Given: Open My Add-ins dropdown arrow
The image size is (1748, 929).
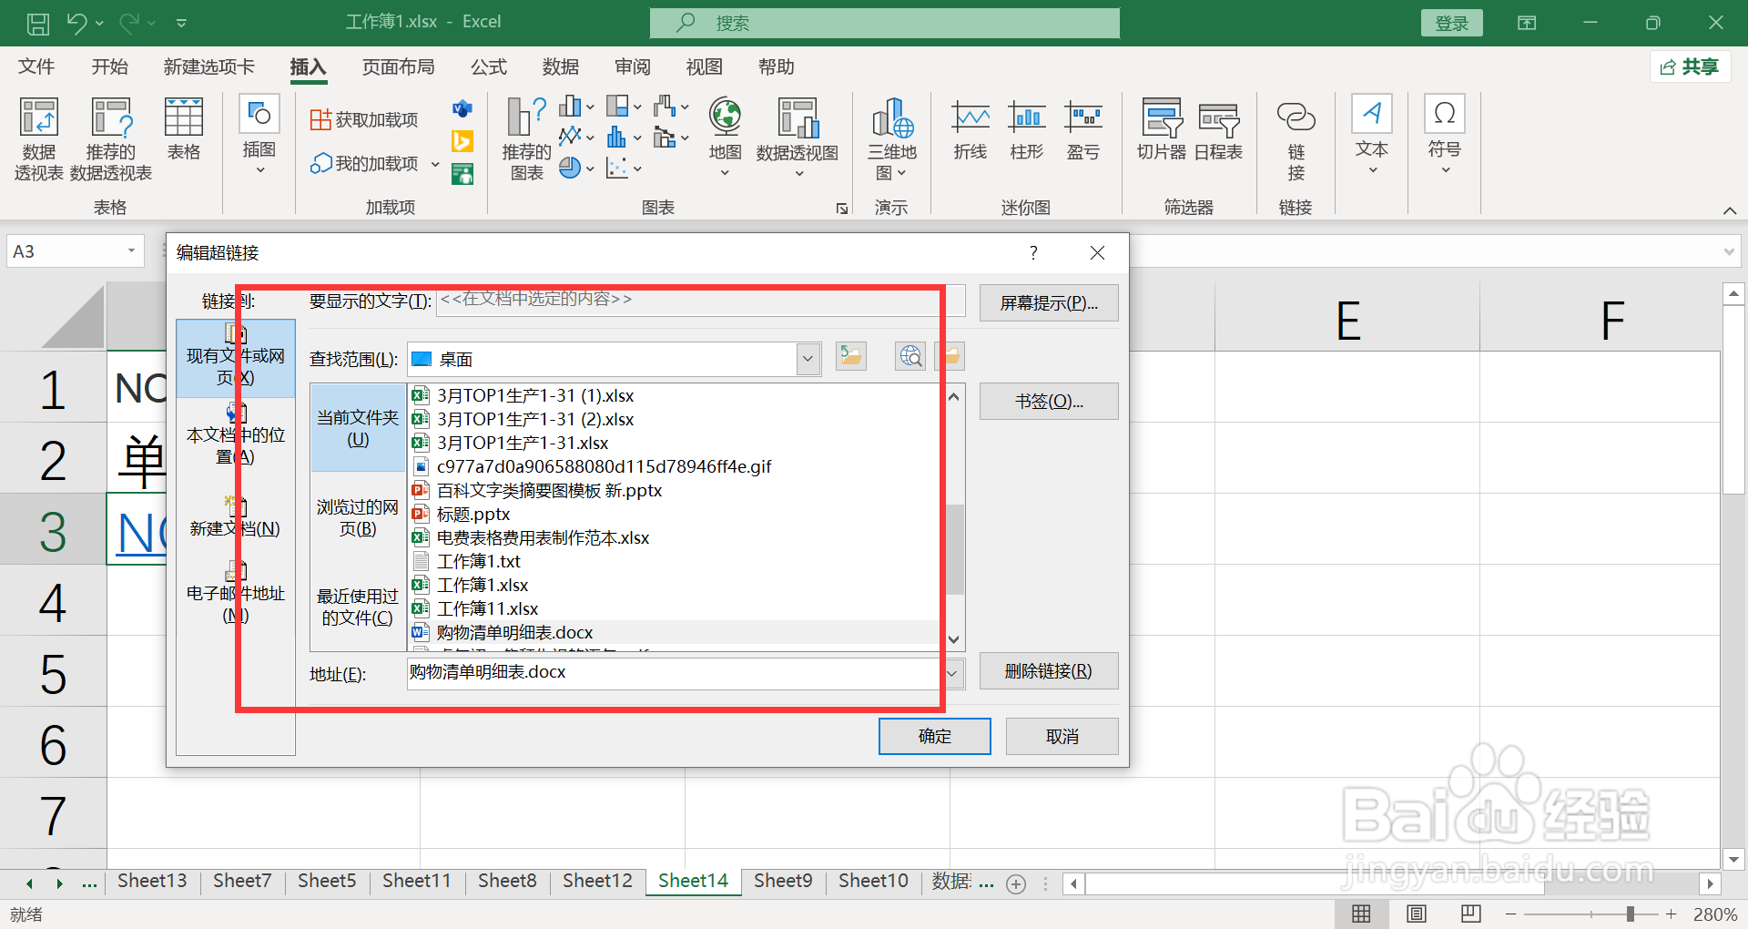Looking at the screenshot, I should (435, 164).
